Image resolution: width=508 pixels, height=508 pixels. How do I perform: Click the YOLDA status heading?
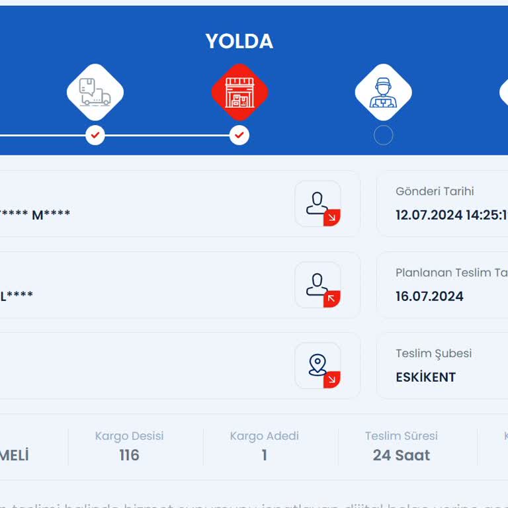239,41
